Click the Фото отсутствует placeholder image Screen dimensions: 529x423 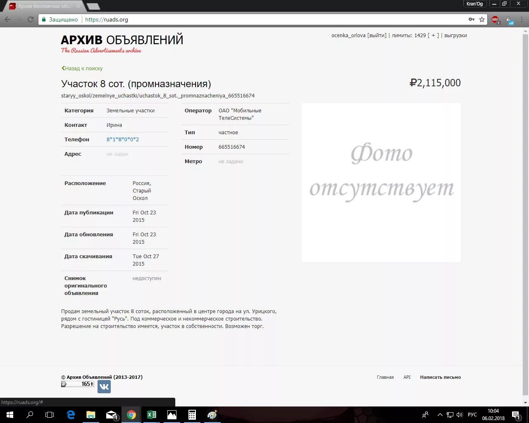[x=381, y=182]
